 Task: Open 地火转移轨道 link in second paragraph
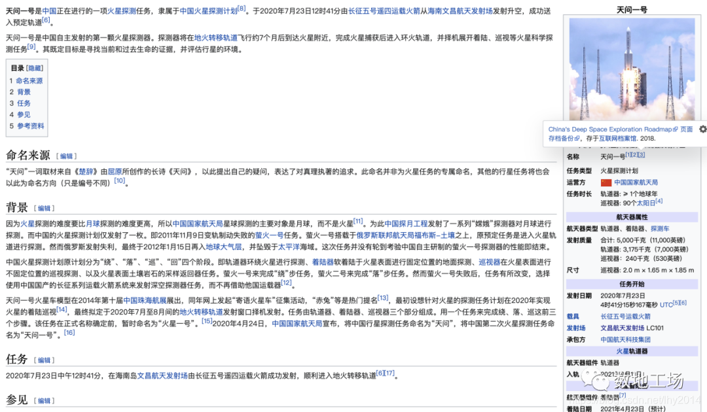215,38
